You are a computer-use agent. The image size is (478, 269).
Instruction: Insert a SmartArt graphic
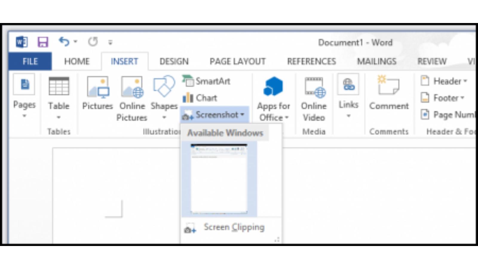pyautogui.click(x=206, y=81)
